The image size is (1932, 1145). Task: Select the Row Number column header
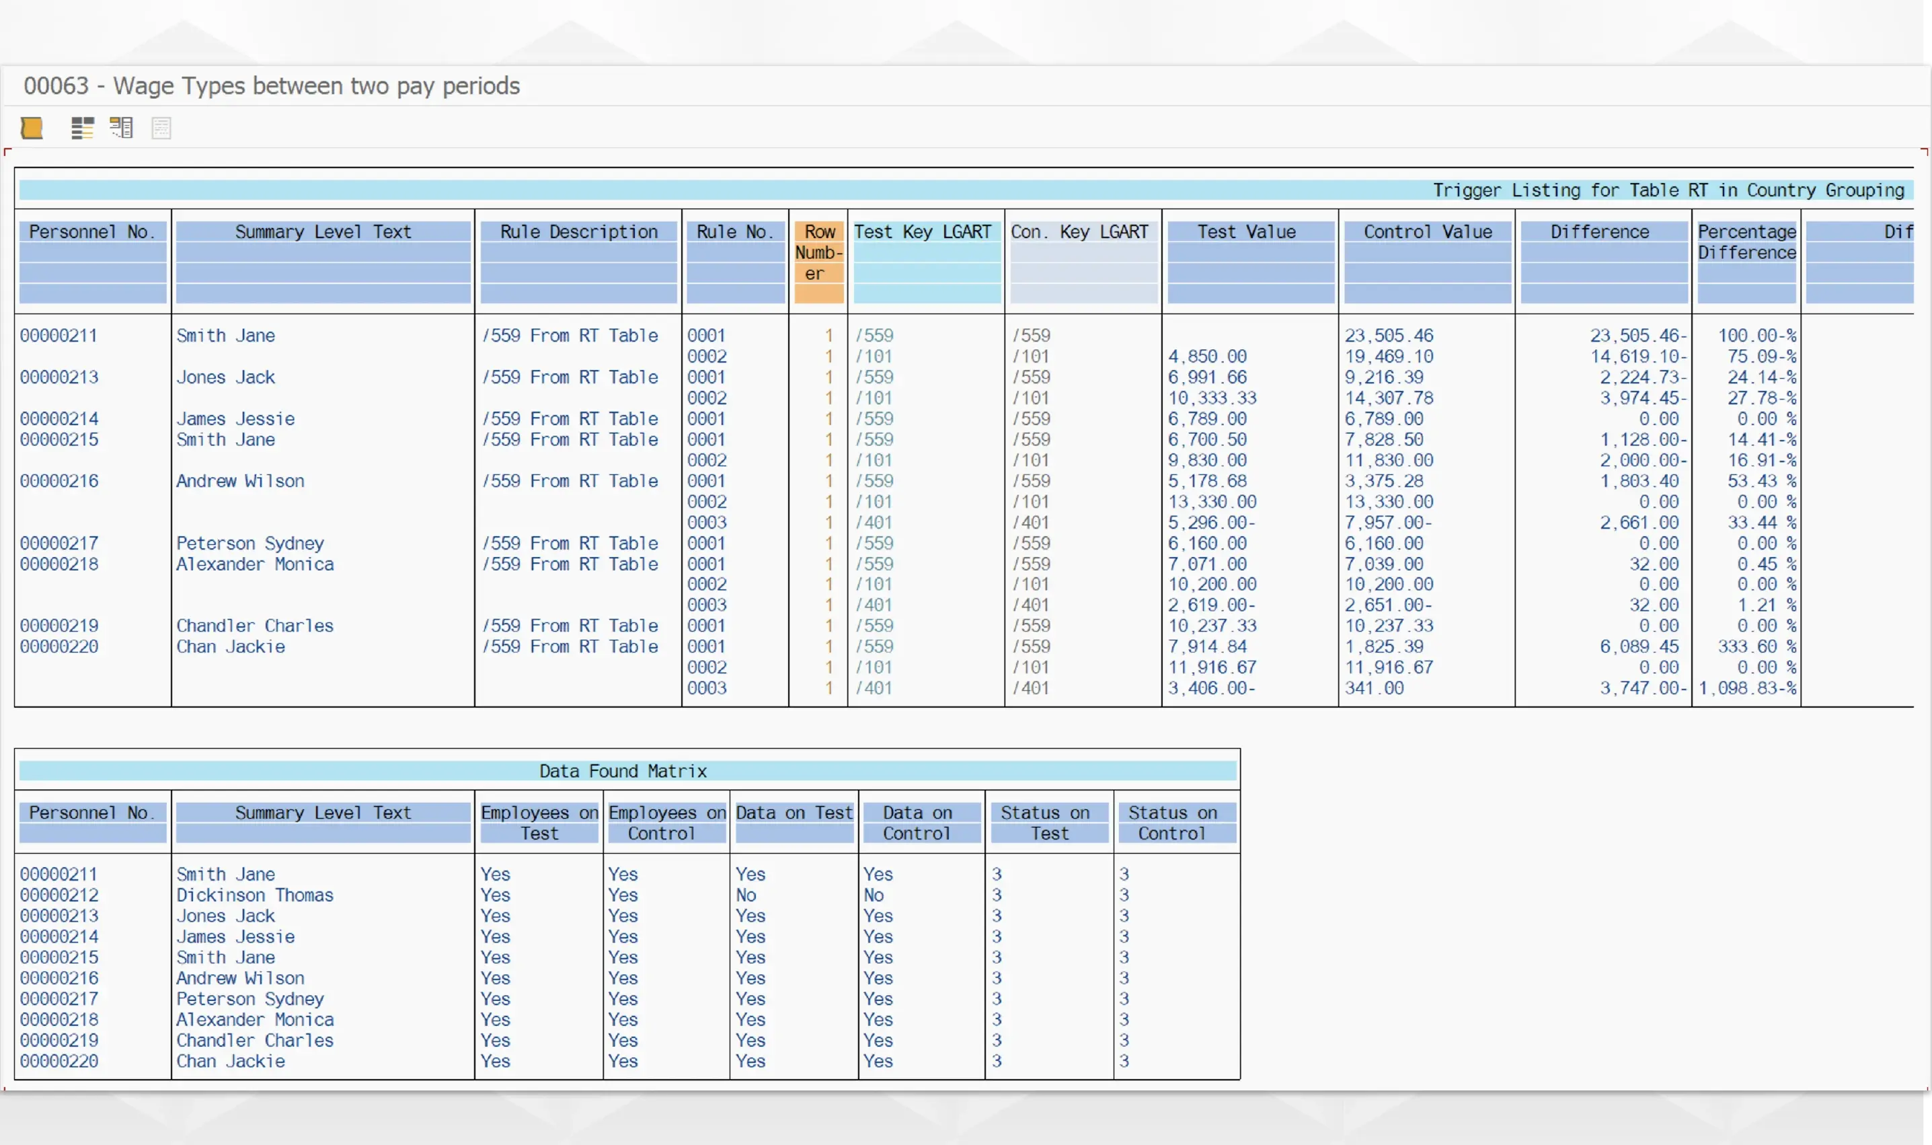click(x=818, y=253)
